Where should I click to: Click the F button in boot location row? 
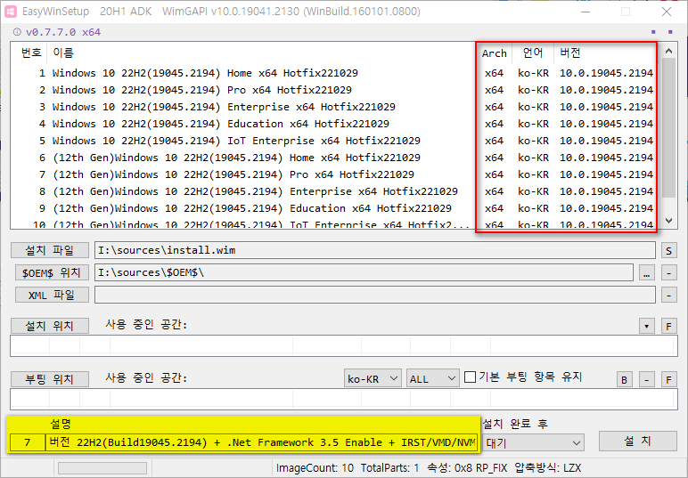click(668, 379)
